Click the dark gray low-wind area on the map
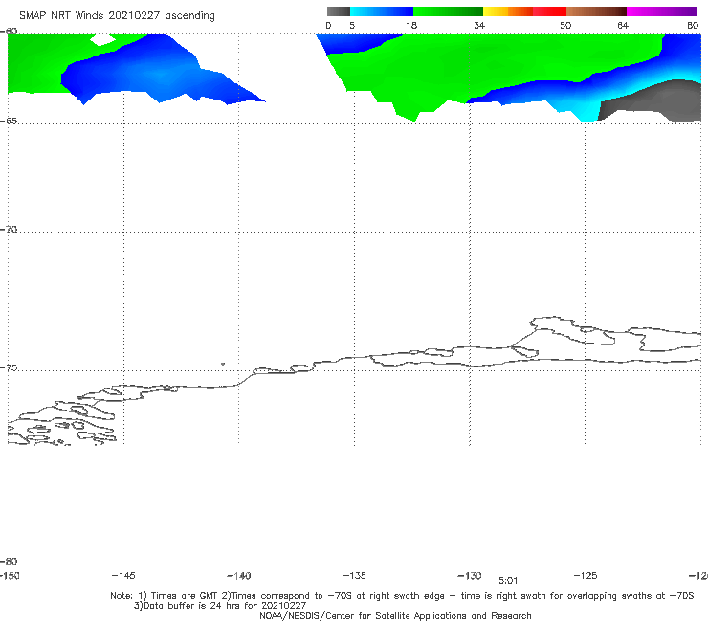 (x=654, y=102)
